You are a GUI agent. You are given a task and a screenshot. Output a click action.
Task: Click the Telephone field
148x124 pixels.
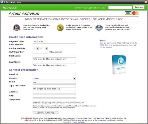[54, 100]
